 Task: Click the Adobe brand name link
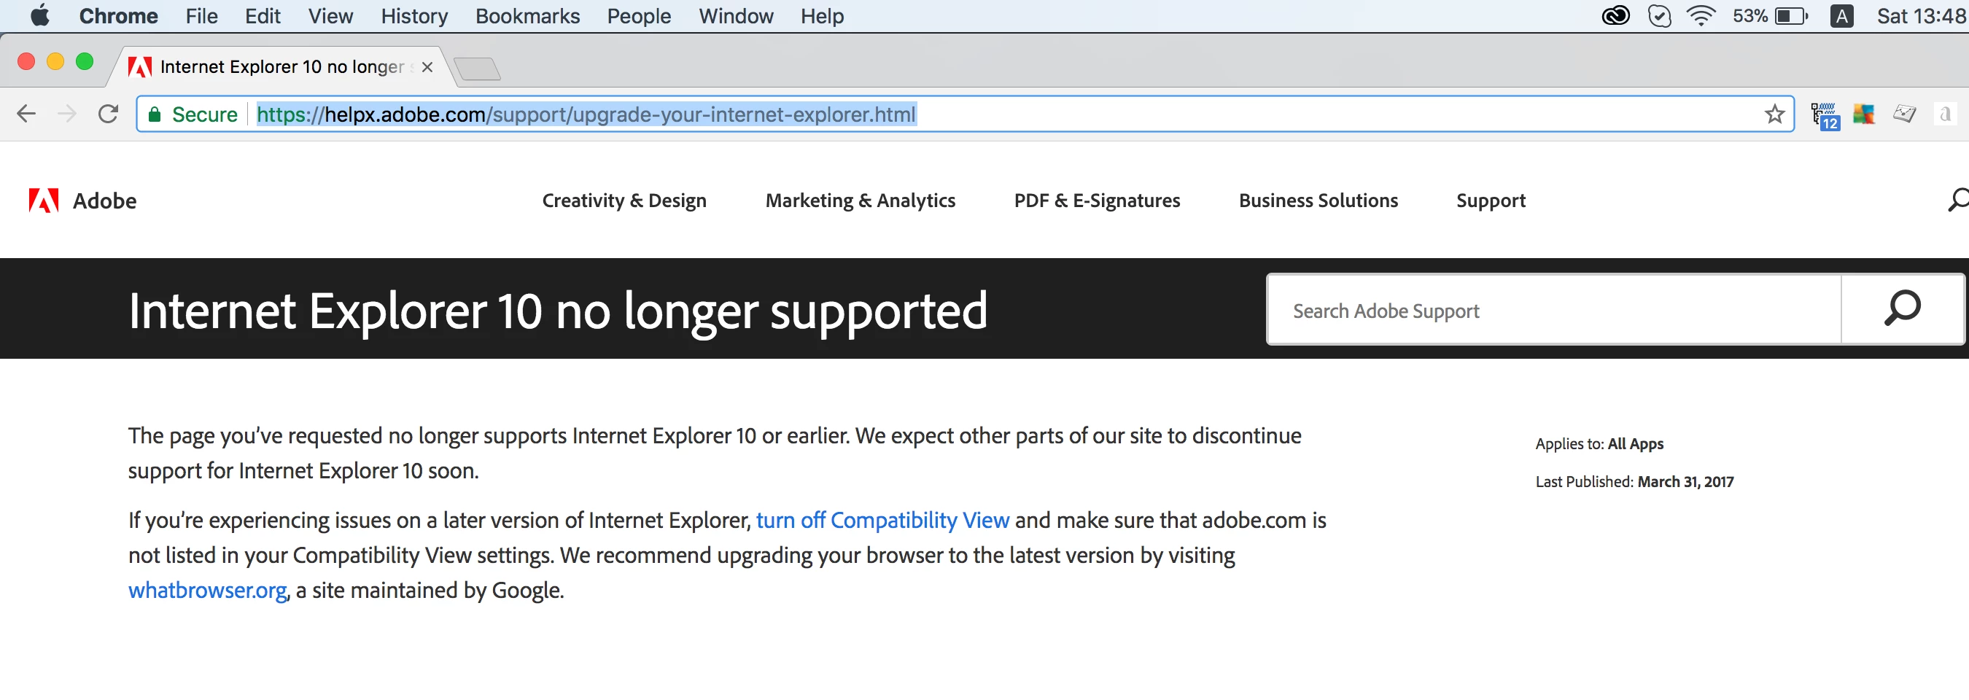(105, 201)
